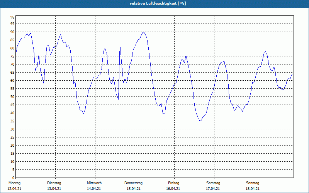Click the 50 y-axis value

tap(12, 97)
